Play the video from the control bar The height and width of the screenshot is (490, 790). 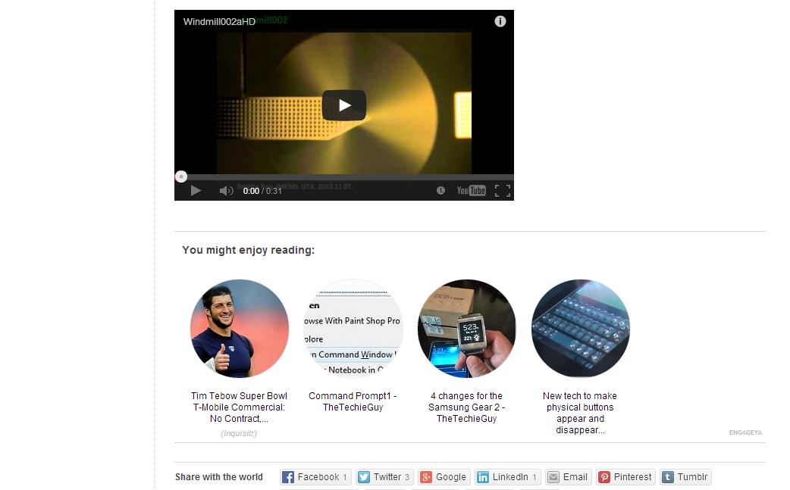(196, 191)
